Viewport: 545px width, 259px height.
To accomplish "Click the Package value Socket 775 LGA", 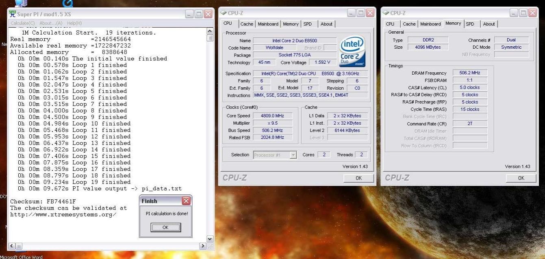I will click(x=295, y=55).
